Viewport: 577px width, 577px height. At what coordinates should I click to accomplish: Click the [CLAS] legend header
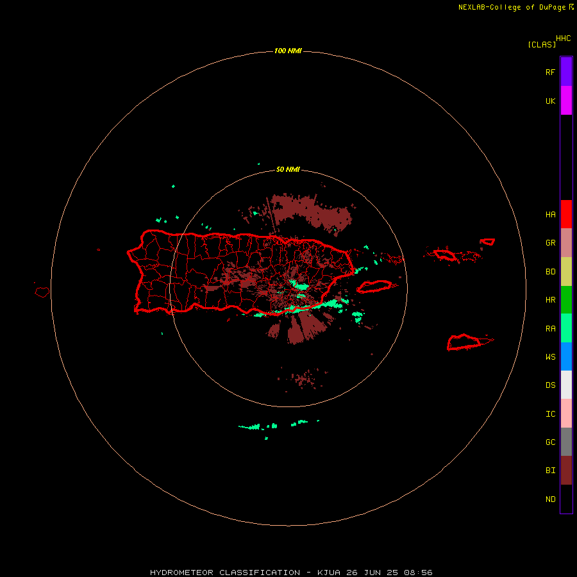point(542,44)
